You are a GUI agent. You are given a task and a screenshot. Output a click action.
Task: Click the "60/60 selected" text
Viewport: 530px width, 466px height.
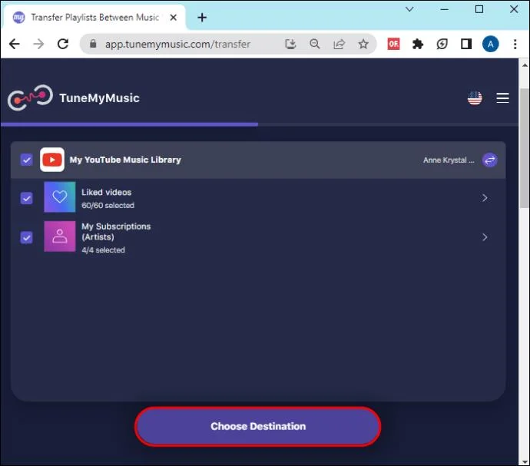pos(108,206)
